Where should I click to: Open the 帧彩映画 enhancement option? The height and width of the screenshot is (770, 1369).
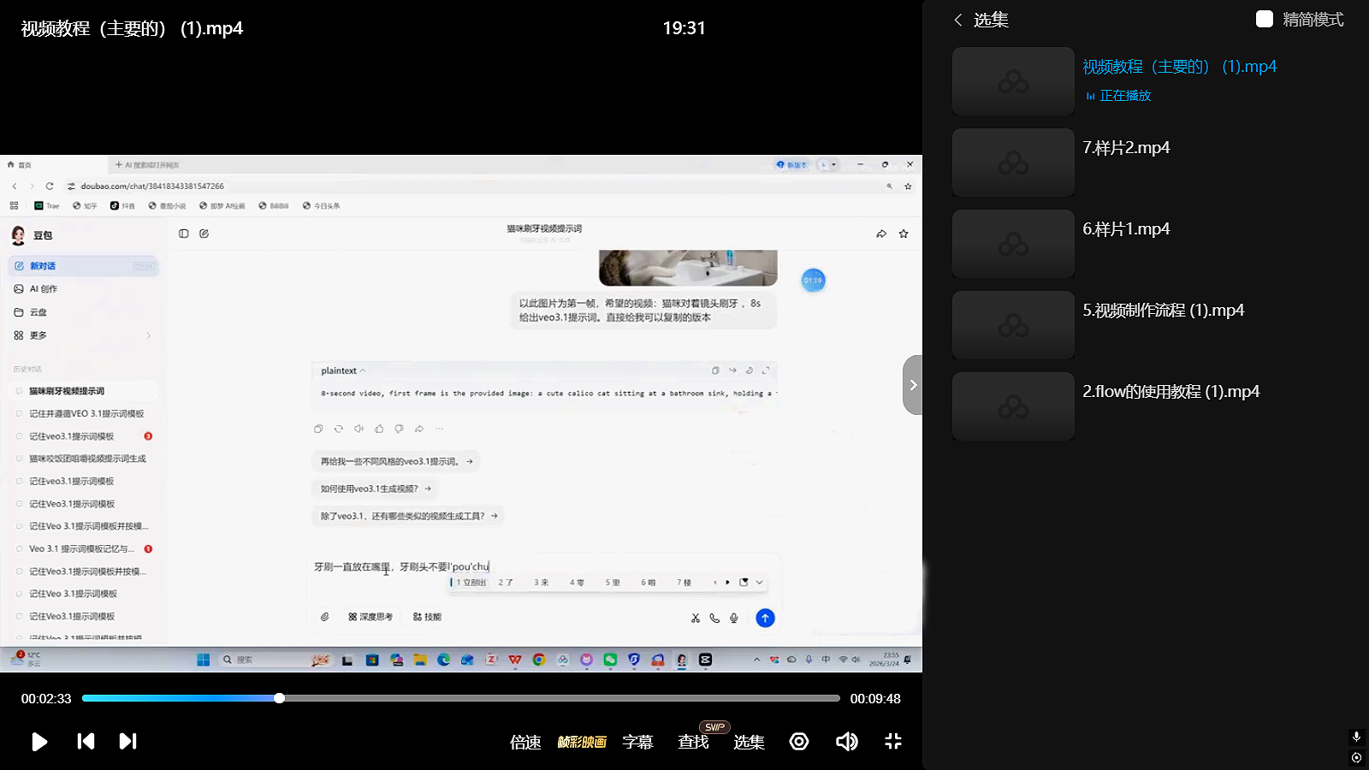click(582, 743)
